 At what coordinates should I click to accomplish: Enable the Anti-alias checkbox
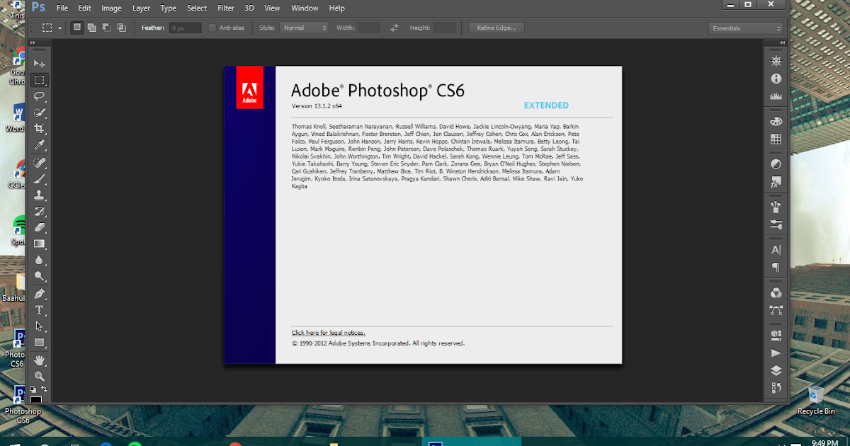point(212,28)
